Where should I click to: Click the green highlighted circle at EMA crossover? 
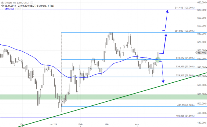tap(158, 60)
